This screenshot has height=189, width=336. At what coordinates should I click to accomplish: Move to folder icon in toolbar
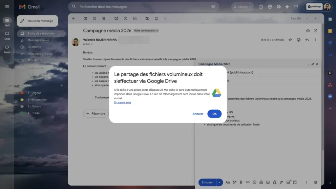147,18
